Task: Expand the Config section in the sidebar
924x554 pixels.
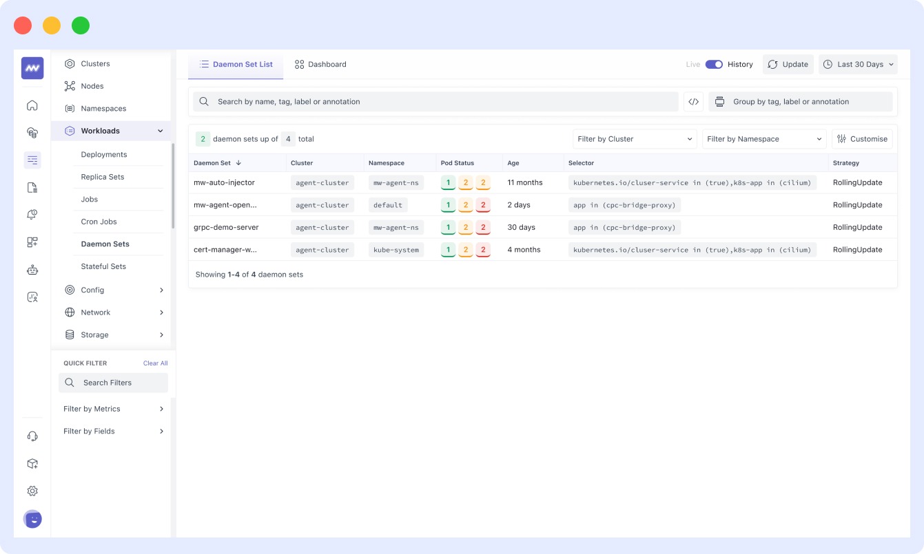Action: [x=114, y=290]
